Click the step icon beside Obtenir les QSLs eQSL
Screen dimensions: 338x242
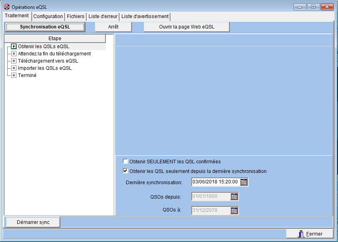tap(14, 47)
